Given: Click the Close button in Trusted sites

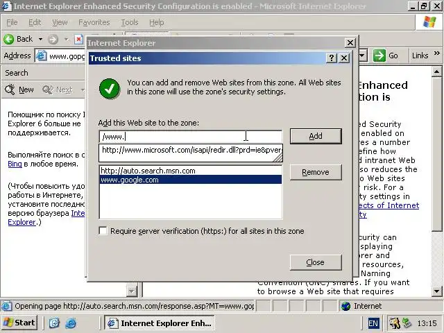Looking at the screenshot, I should (316, 262).
